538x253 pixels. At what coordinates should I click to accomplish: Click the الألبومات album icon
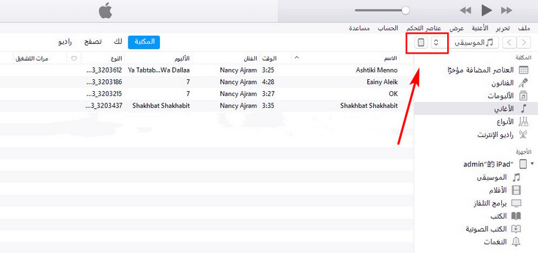(524, 96)
